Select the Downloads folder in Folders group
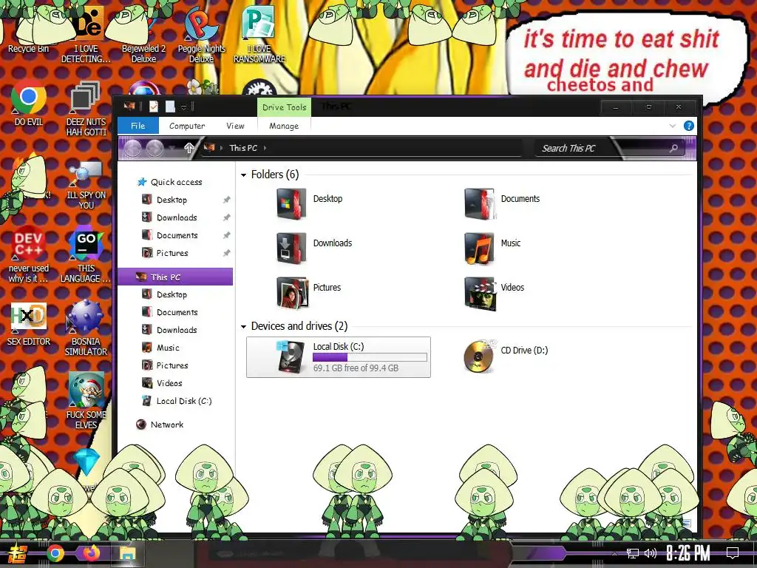Viewport: 757px width, 568px height. click(x=313, y=248)
